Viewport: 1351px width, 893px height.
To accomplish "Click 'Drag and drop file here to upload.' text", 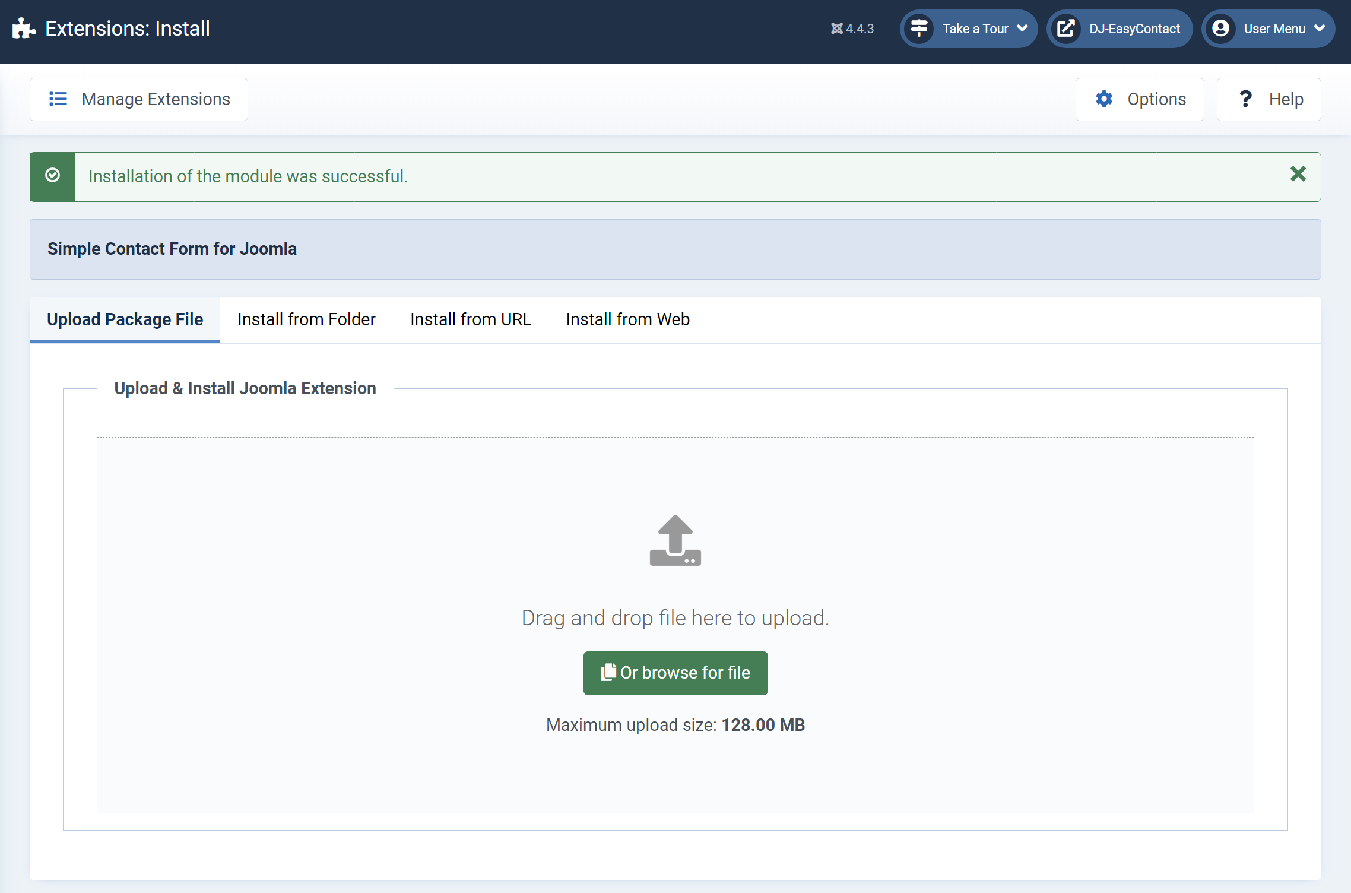I will point(675,618).
